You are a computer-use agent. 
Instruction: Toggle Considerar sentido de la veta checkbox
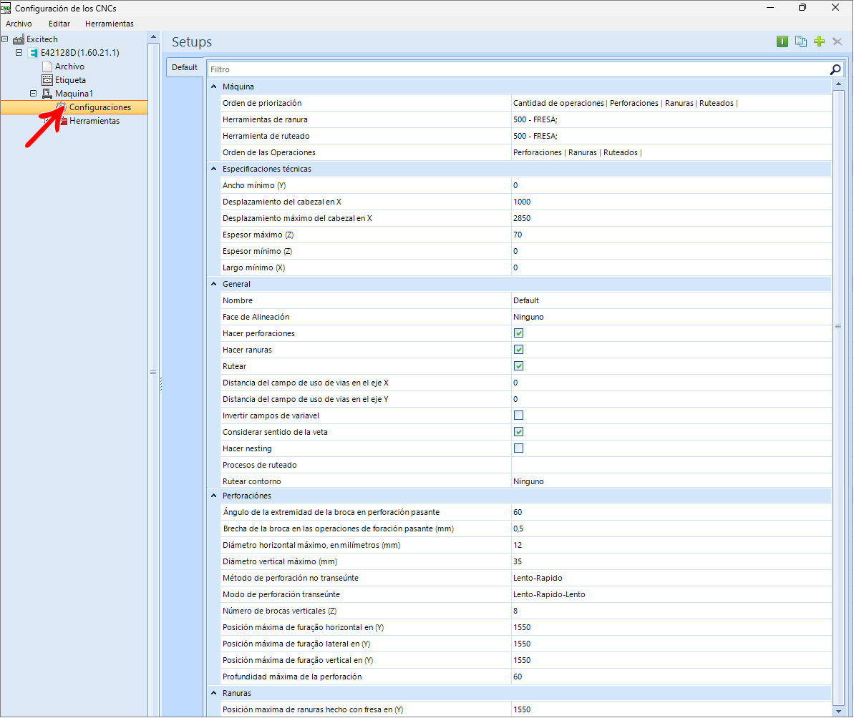coord(518,431)
